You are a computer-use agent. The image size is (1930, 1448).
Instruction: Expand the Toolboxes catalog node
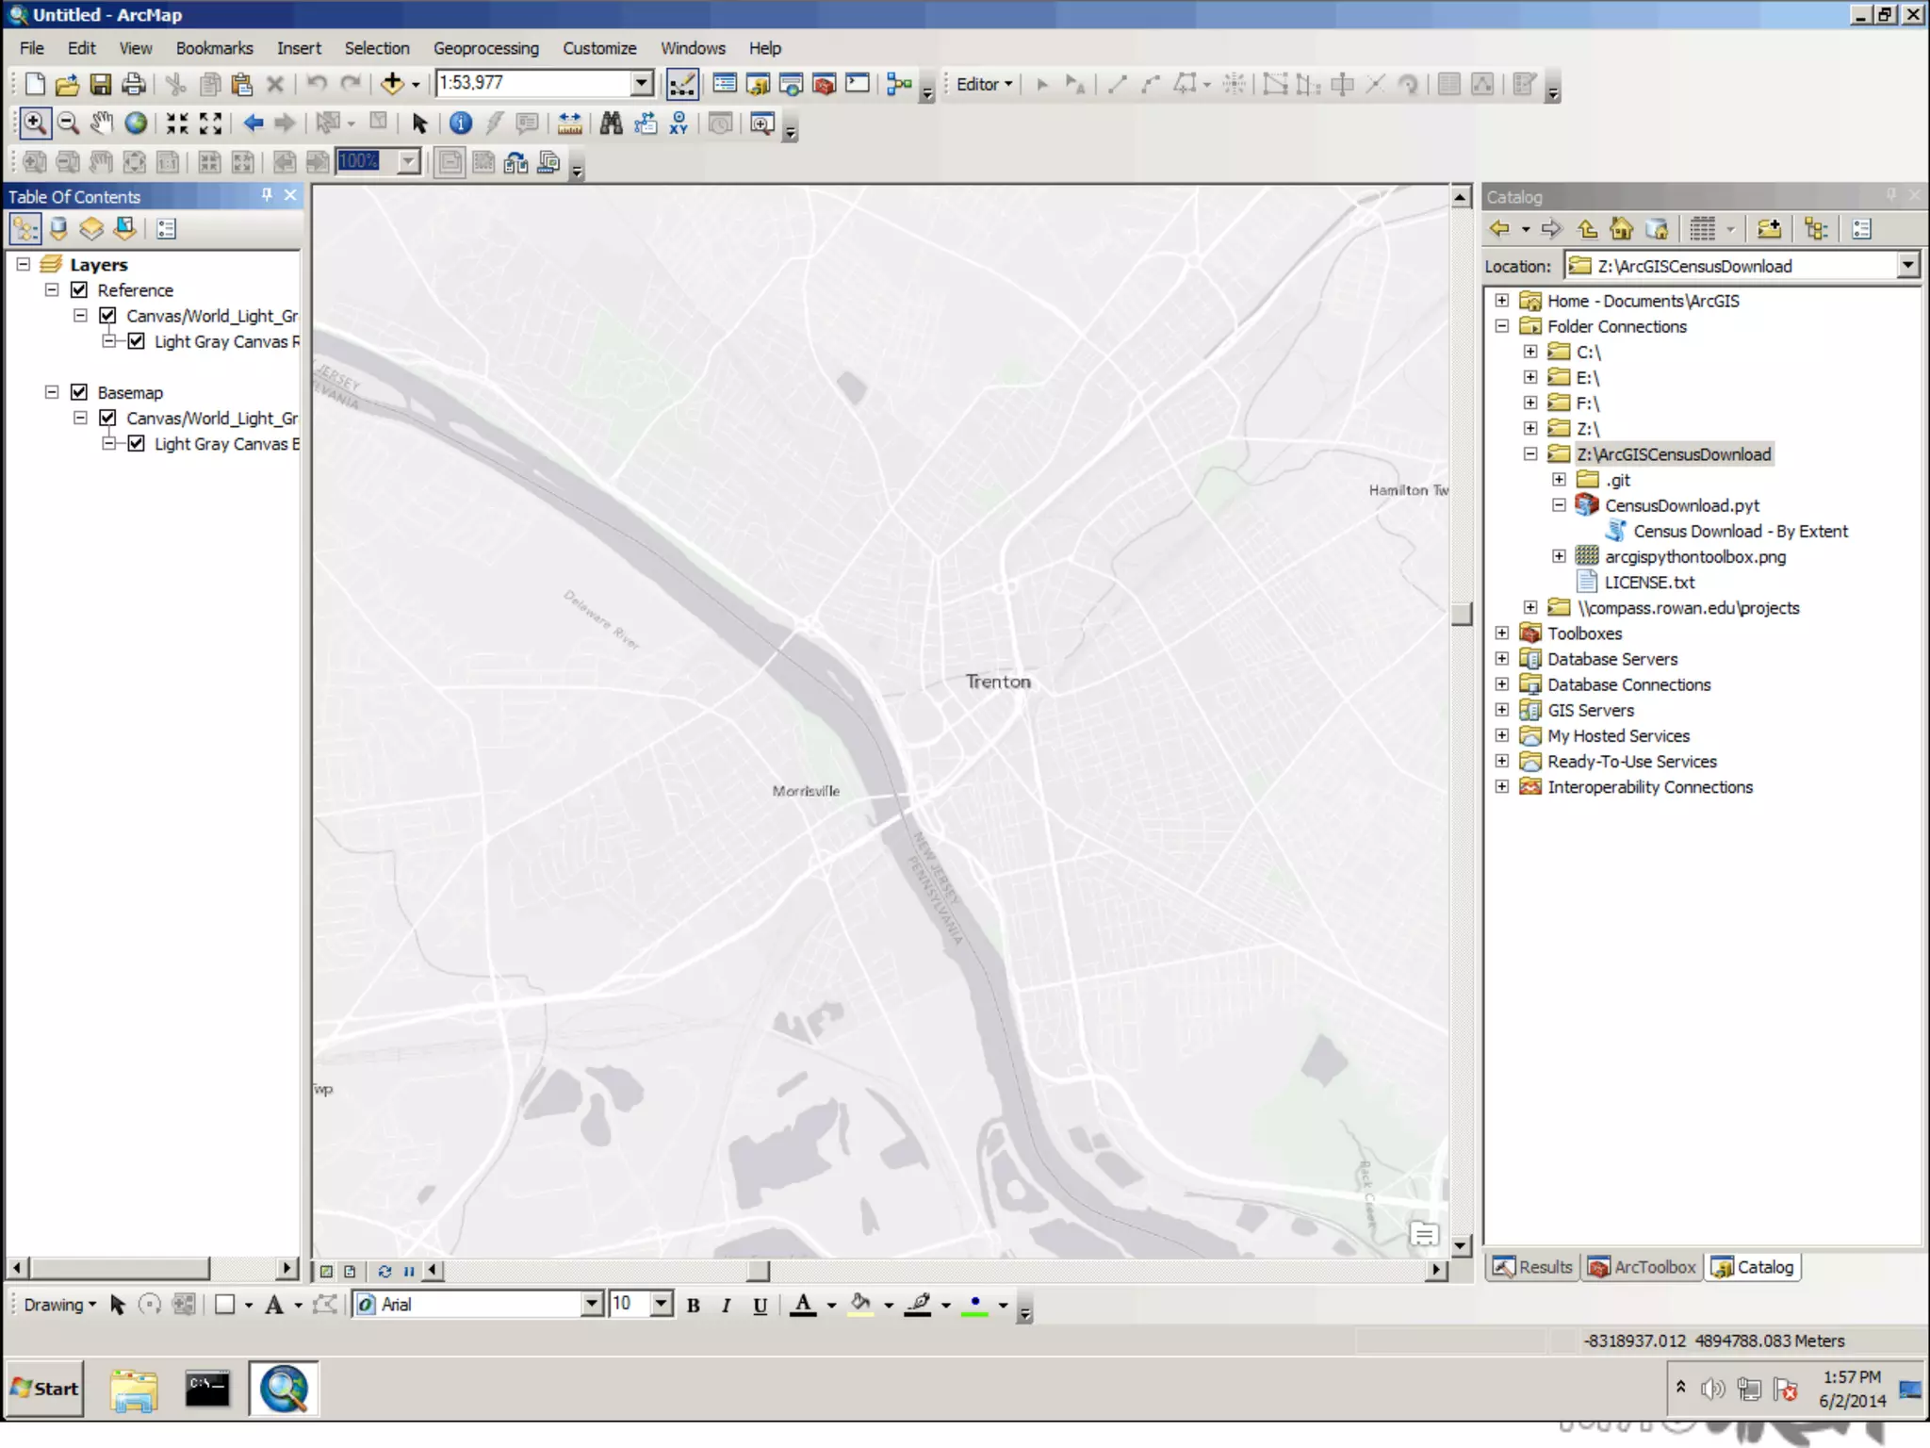point(1502,633)
